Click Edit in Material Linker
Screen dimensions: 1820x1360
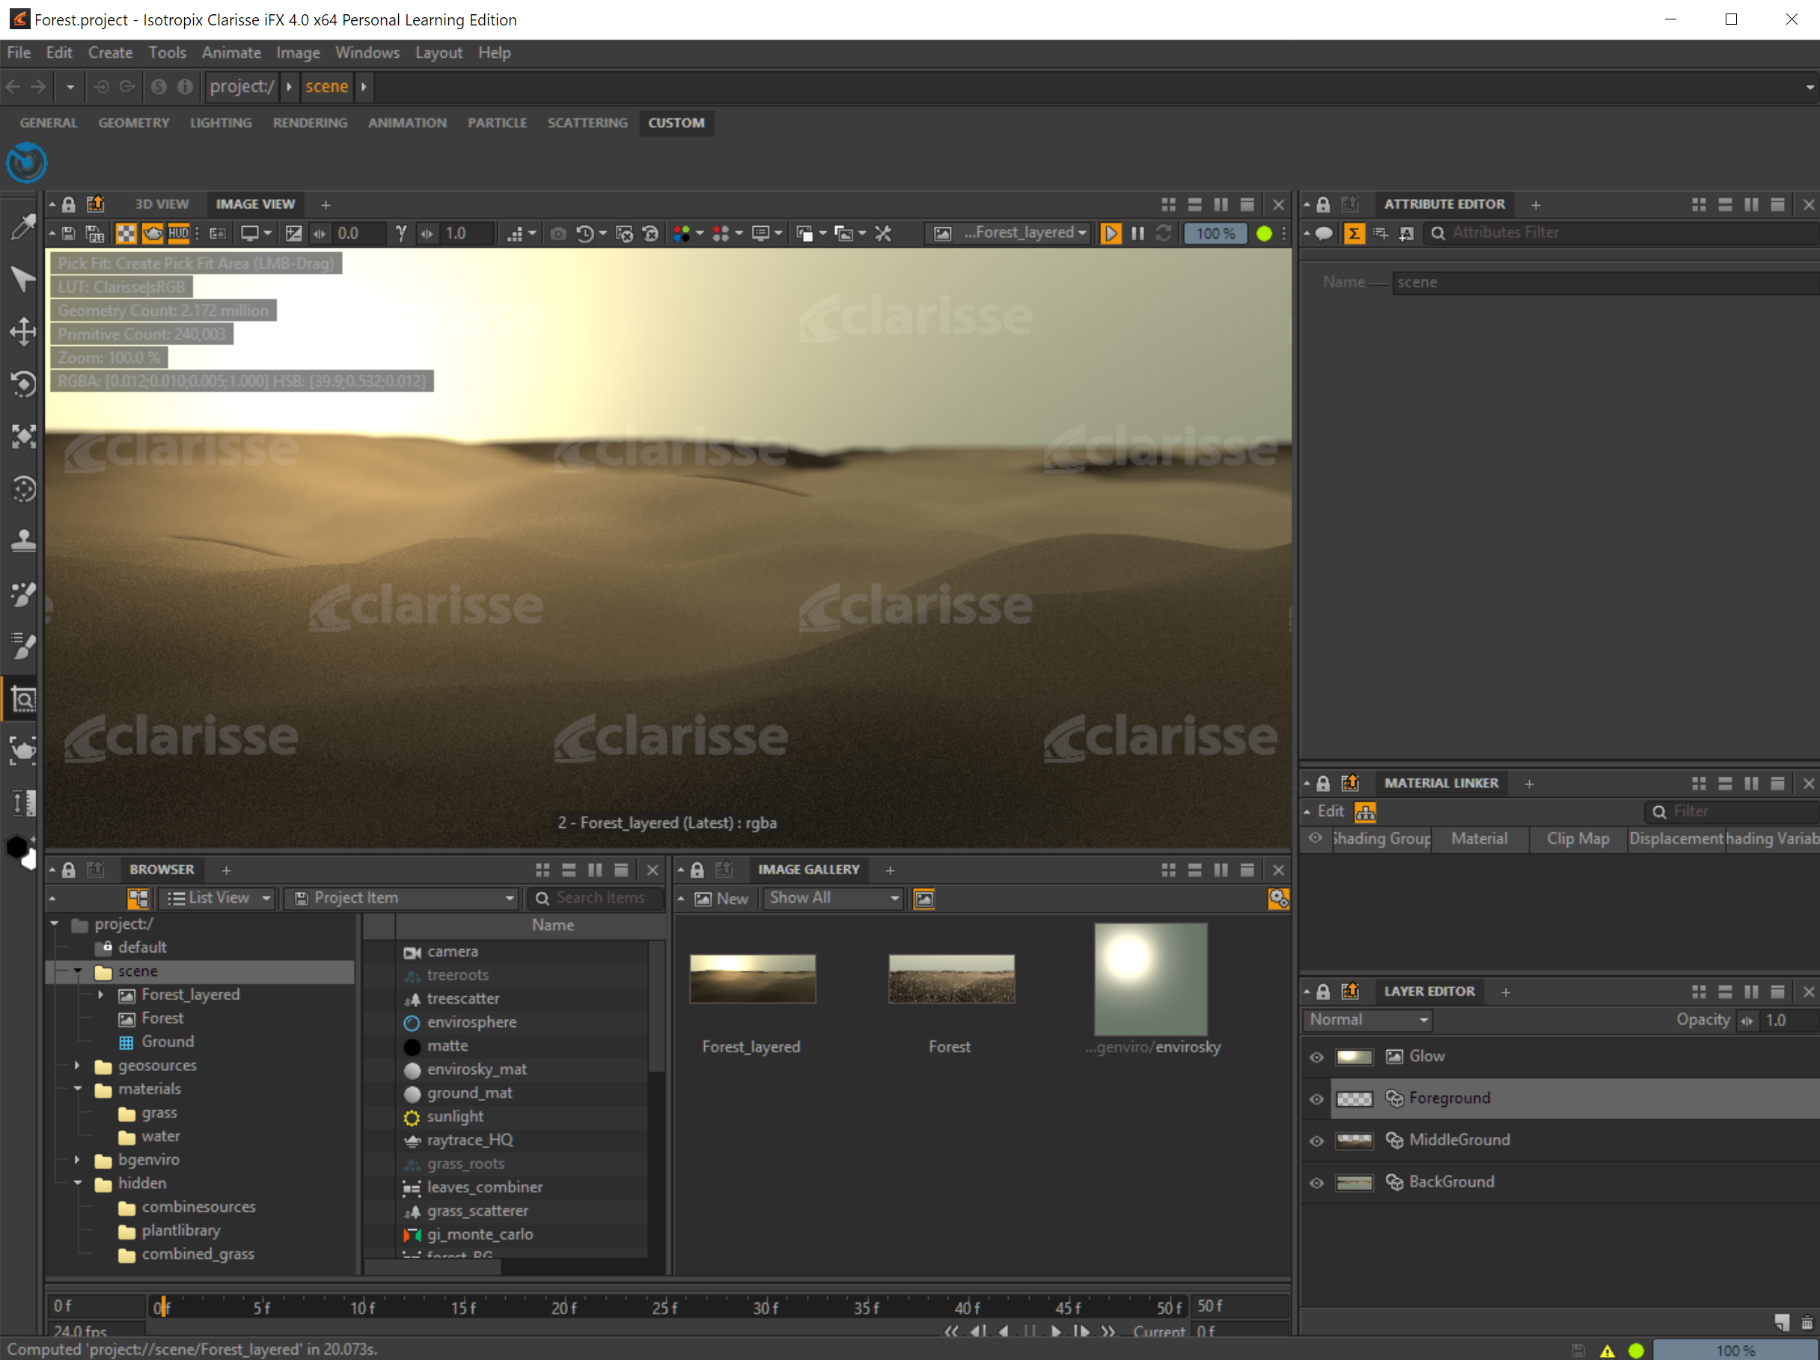point(1330,811)
